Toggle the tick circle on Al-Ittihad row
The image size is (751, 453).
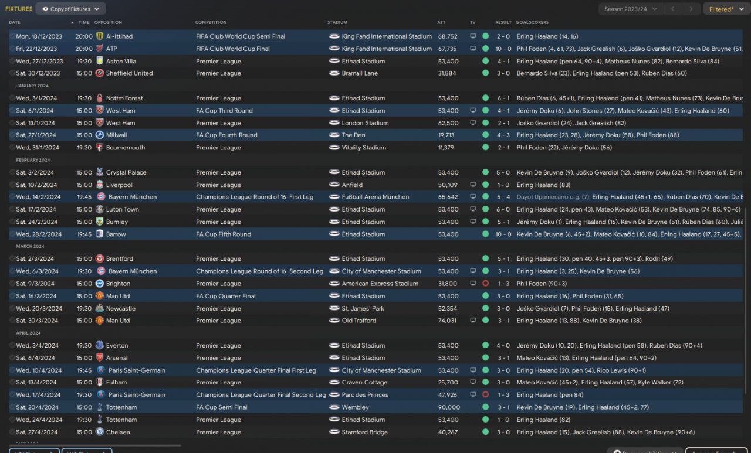[12, 36]
